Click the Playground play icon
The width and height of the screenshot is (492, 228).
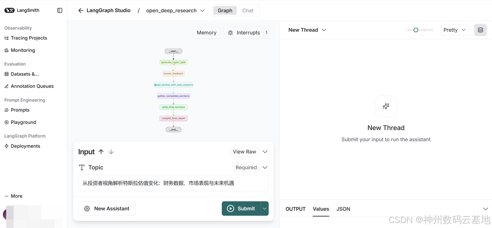click(x=7, y=122)
